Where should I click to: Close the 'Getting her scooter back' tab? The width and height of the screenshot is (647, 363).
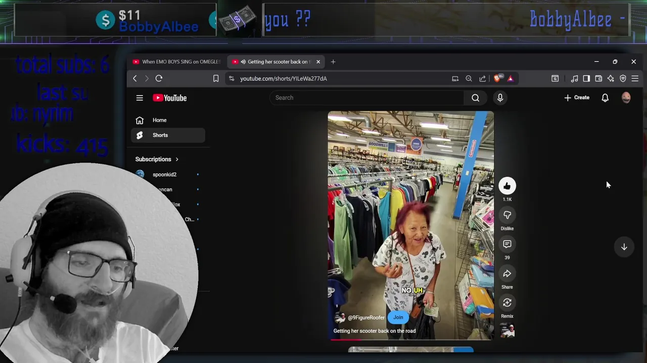pos(318,62)
